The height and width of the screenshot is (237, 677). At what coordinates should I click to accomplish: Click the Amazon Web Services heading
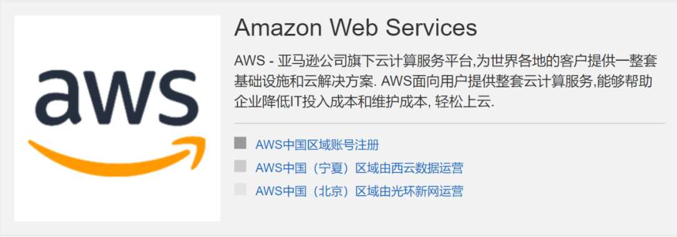pyautogui.click(x=355, y=28)
